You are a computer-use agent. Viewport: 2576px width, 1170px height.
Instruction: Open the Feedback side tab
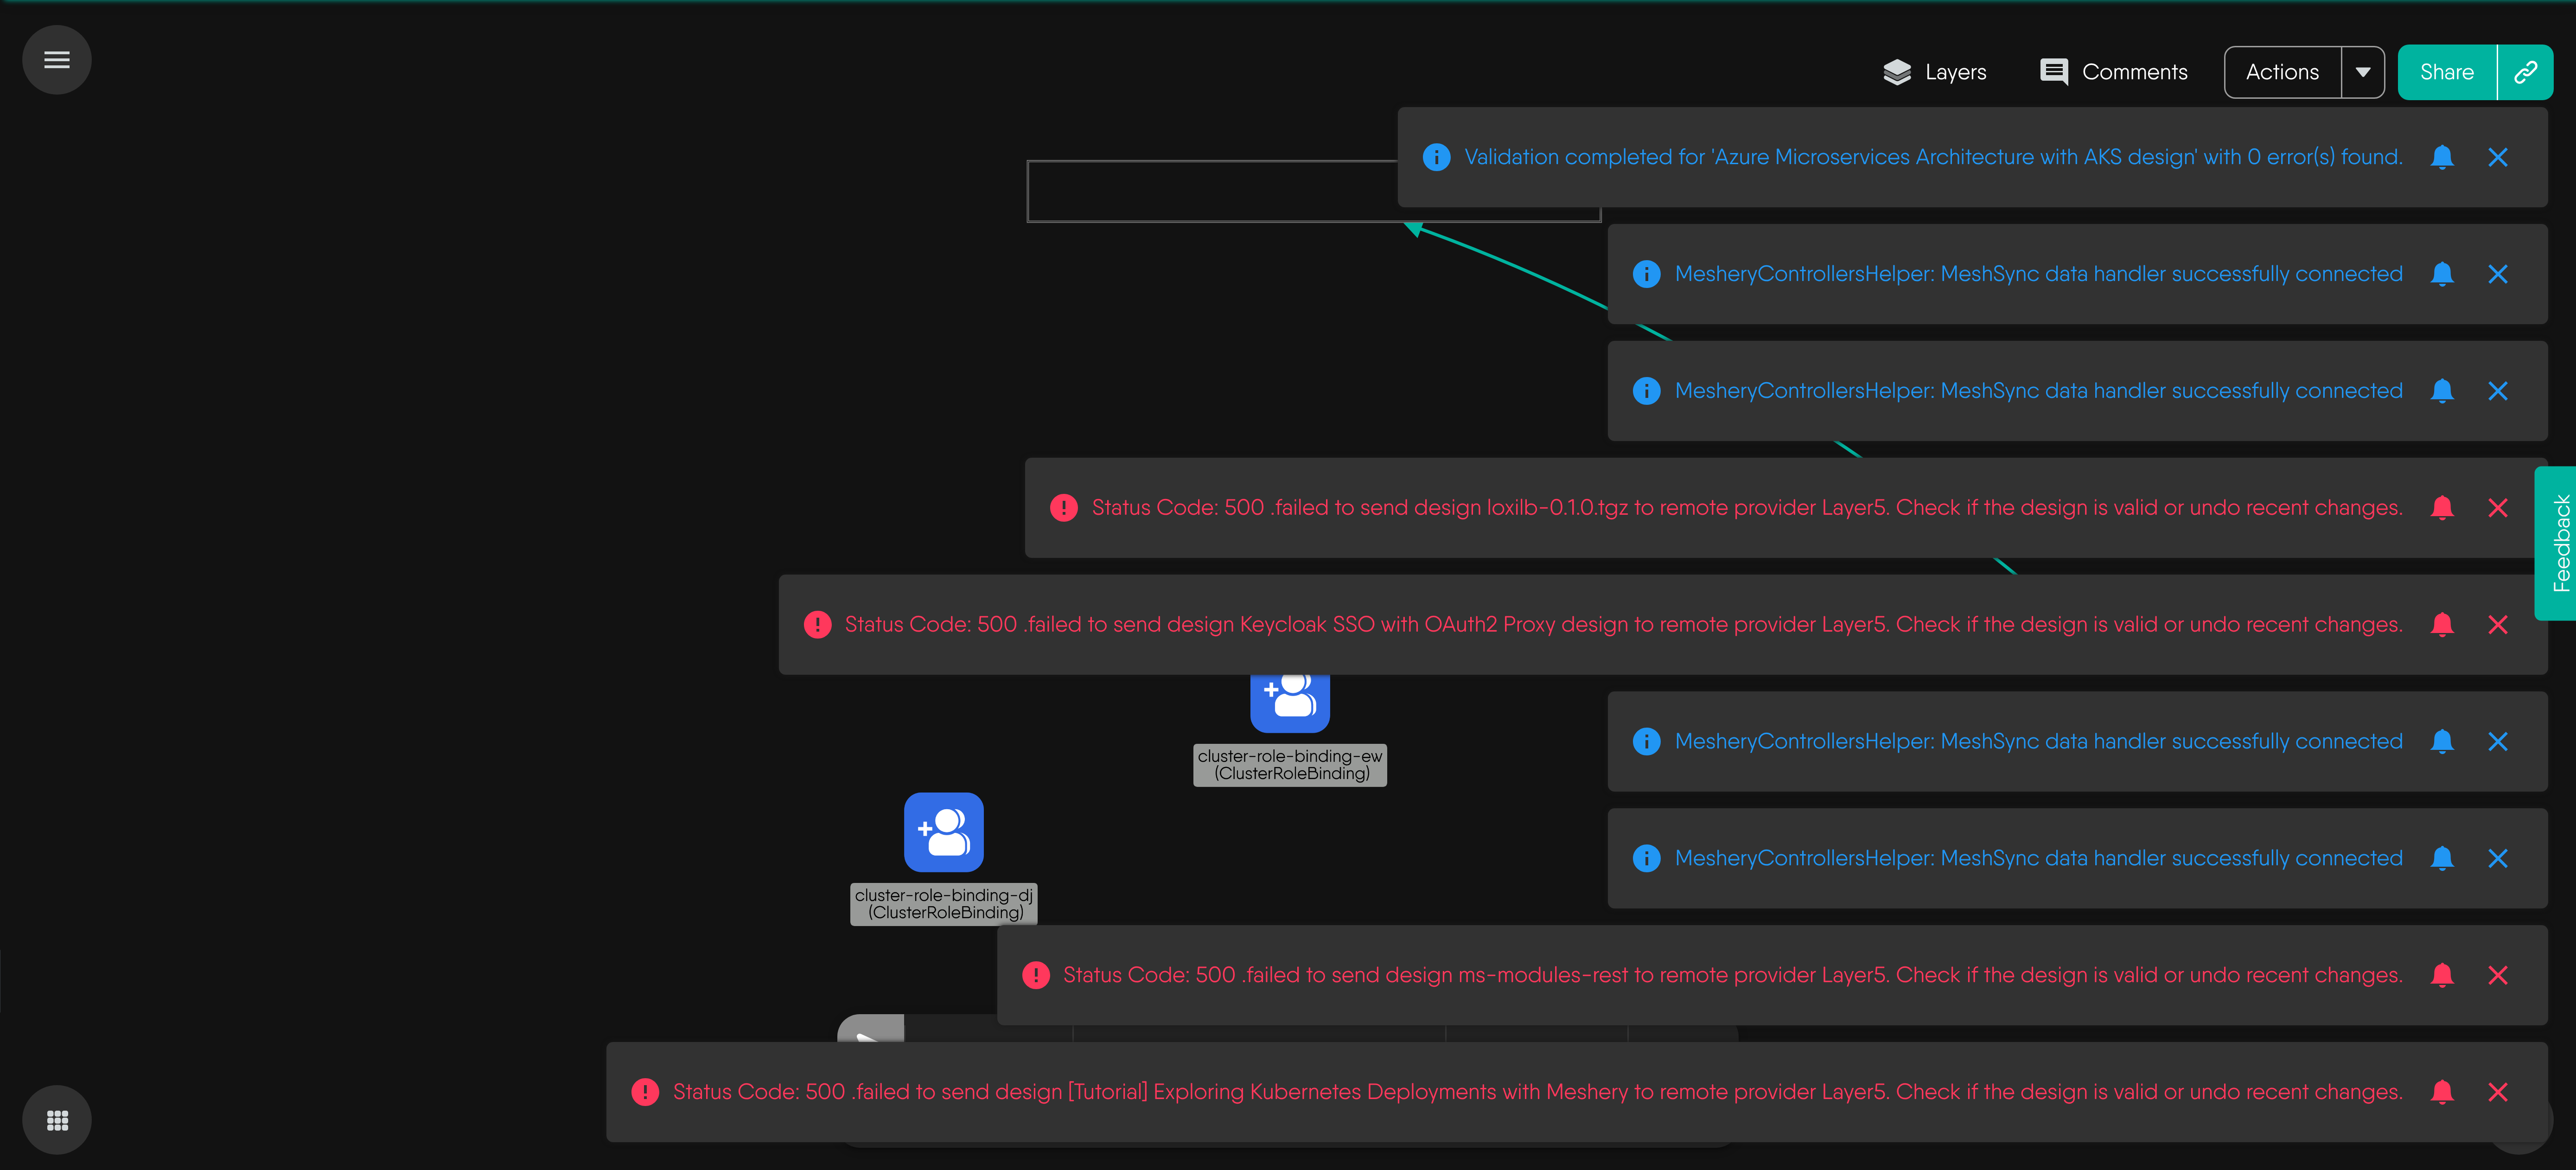click(2560, 543)
